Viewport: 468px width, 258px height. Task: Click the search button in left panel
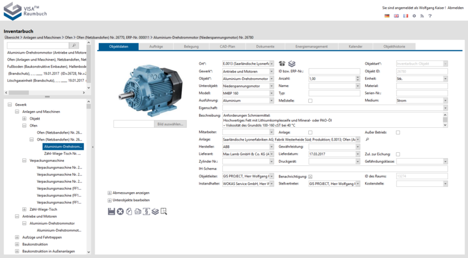[74, 46]
